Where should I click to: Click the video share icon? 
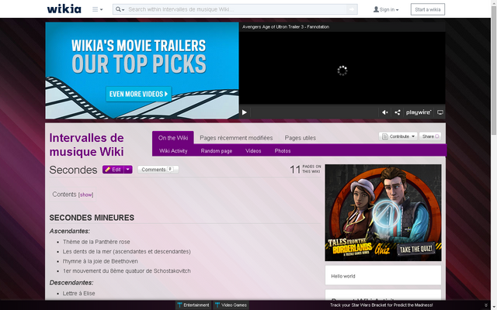[x=398, y=112]
